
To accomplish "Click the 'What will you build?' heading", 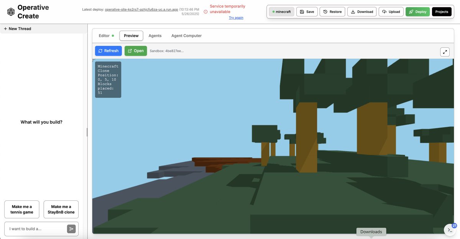I will click(x=41, y=122).
